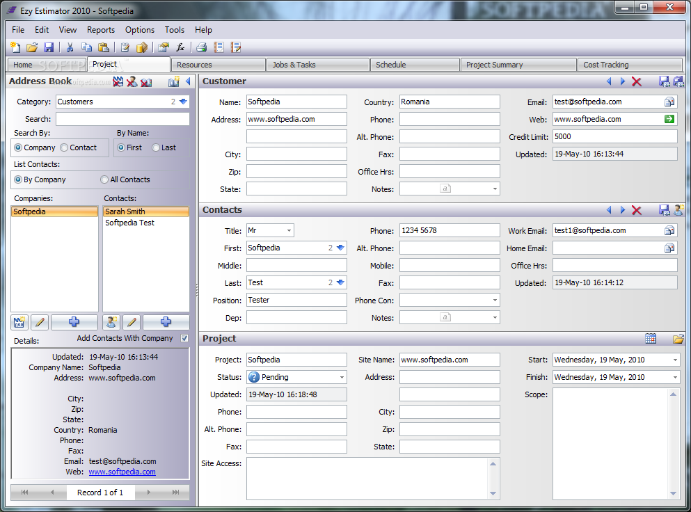Click the Scope scrollbar up arrow

click(x=674, y=394)
